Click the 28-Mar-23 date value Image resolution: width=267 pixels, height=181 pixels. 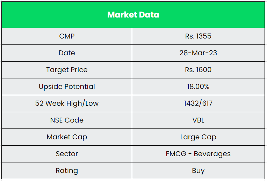[198, 53]
